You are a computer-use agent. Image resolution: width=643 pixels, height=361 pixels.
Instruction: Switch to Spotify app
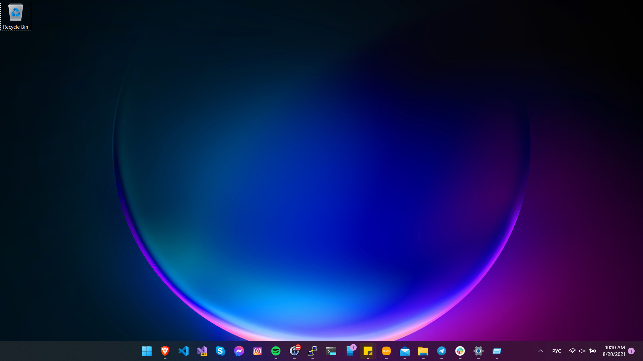coord(276,351)
